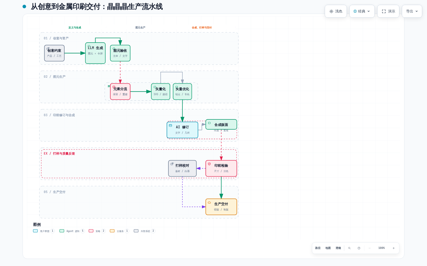This screenshot has height=266, width=427.
Task: Click the 策略 legend swatch
Action: tap(91, 231)
